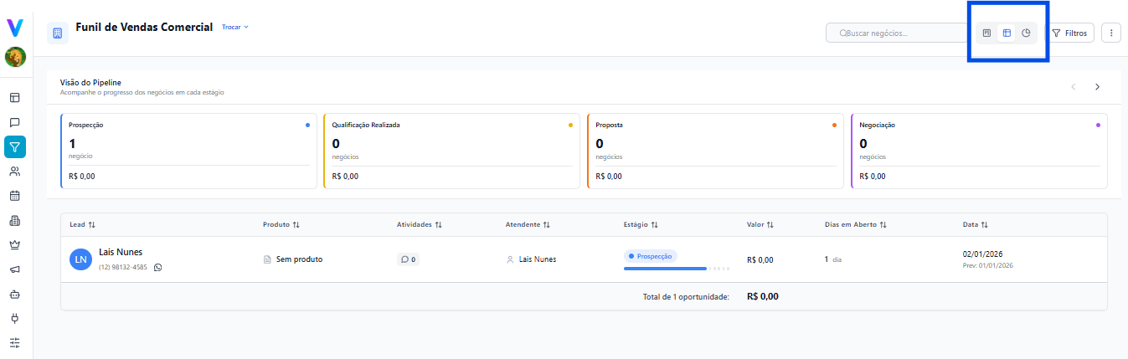1128x359 pixels.
Task: Sort the table by Estágio column
Action: click(641, 225)
